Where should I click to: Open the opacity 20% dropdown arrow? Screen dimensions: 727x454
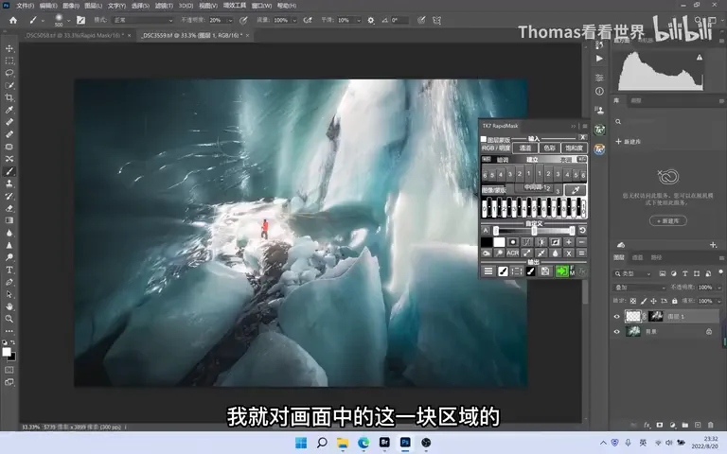(x=229, y=21)
